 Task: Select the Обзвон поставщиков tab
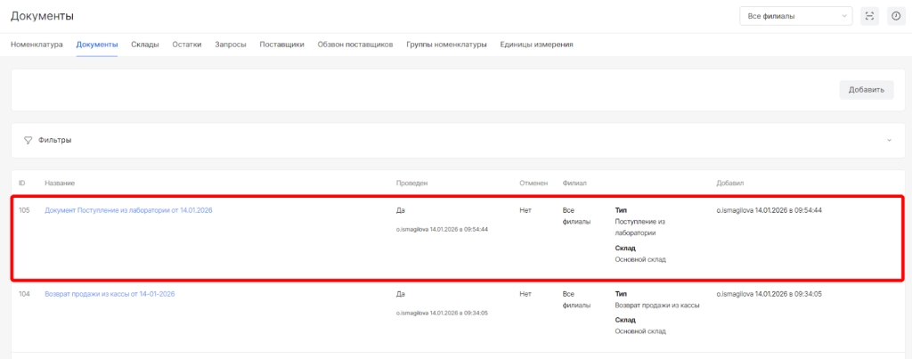point(355,45)
